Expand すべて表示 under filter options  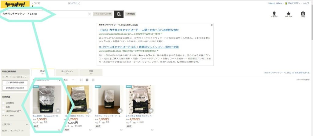8,116
